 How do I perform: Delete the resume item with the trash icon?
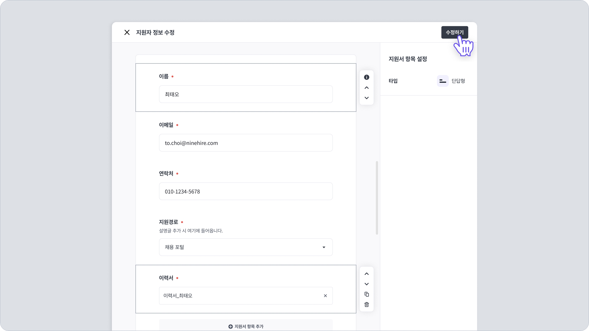(366, 305)
